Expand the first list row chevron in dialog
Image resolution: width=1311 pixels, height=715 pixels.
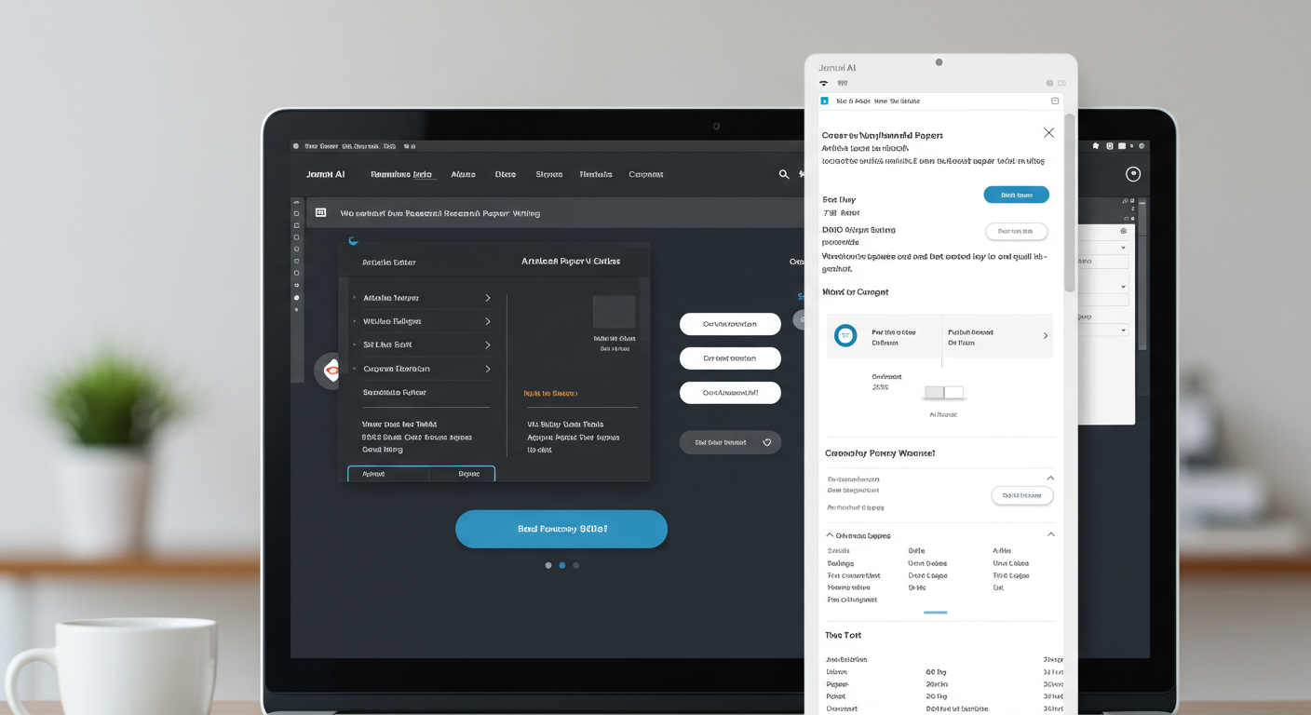coord(487,298)
